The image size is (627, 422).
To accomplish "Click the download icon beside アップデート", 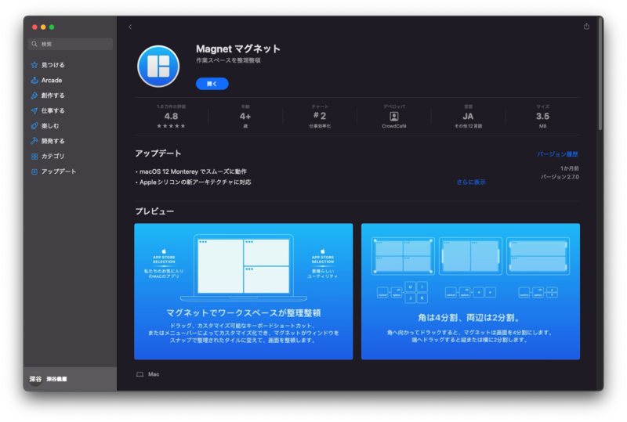I will coord(34,171).
